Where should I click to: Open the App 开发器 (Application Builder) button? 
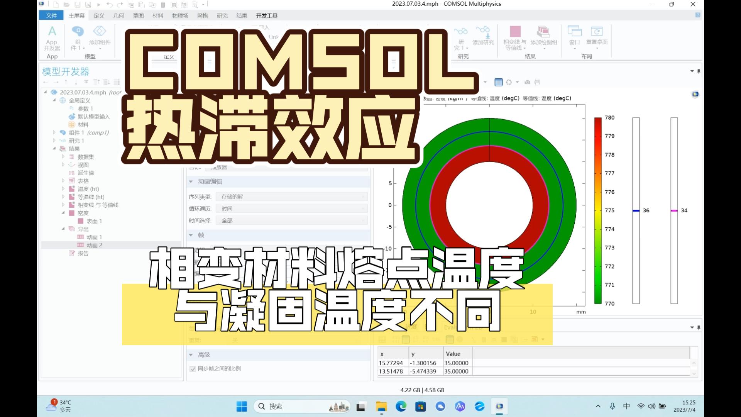pyautogui.click(x=52, y=38)
